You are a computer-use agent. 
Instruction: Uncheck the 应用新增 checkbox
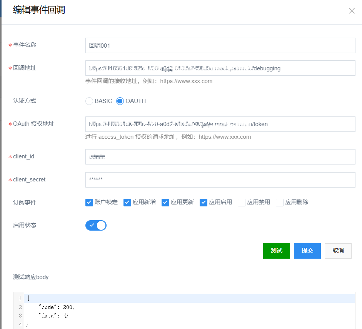(x=127, y=203)
